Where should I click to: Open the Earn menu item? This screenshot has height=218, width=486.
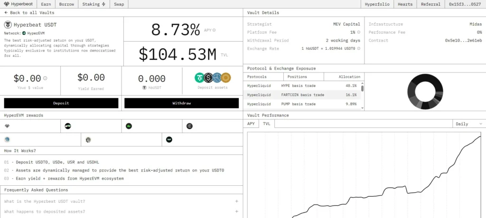coord(46,4)
